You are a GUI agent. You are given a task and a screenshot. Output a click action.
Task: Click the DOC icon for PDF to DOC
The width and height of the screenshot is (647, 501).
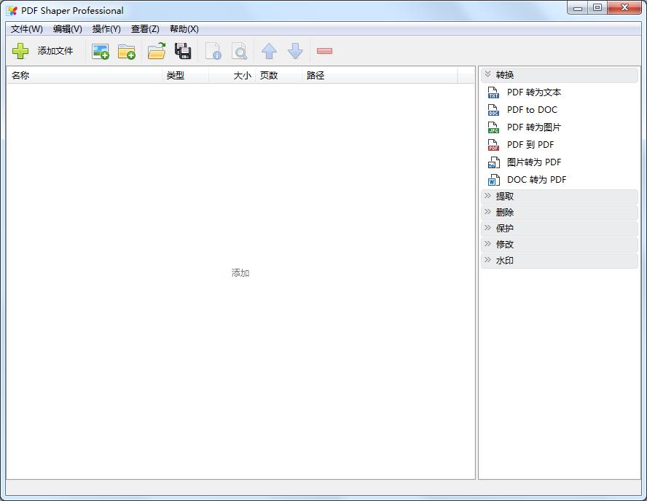pos(493,110)
